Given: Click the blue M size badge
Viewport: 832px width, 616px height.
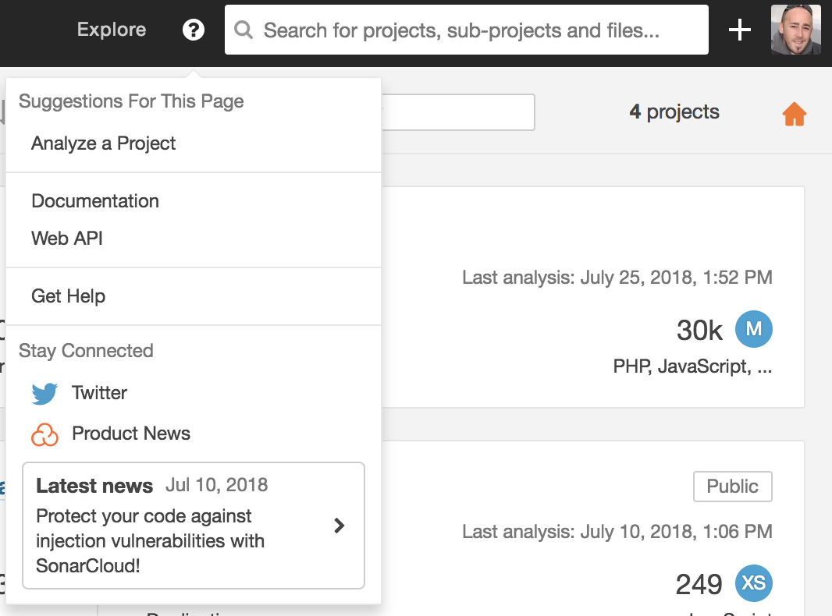Looking at the screenshot, I should coord(753,329).
